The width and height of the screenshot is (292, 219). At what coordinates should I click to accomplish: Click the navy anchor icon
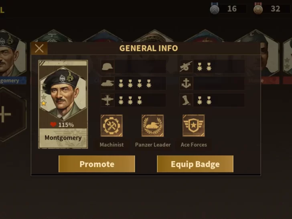[x=186, y=83]
